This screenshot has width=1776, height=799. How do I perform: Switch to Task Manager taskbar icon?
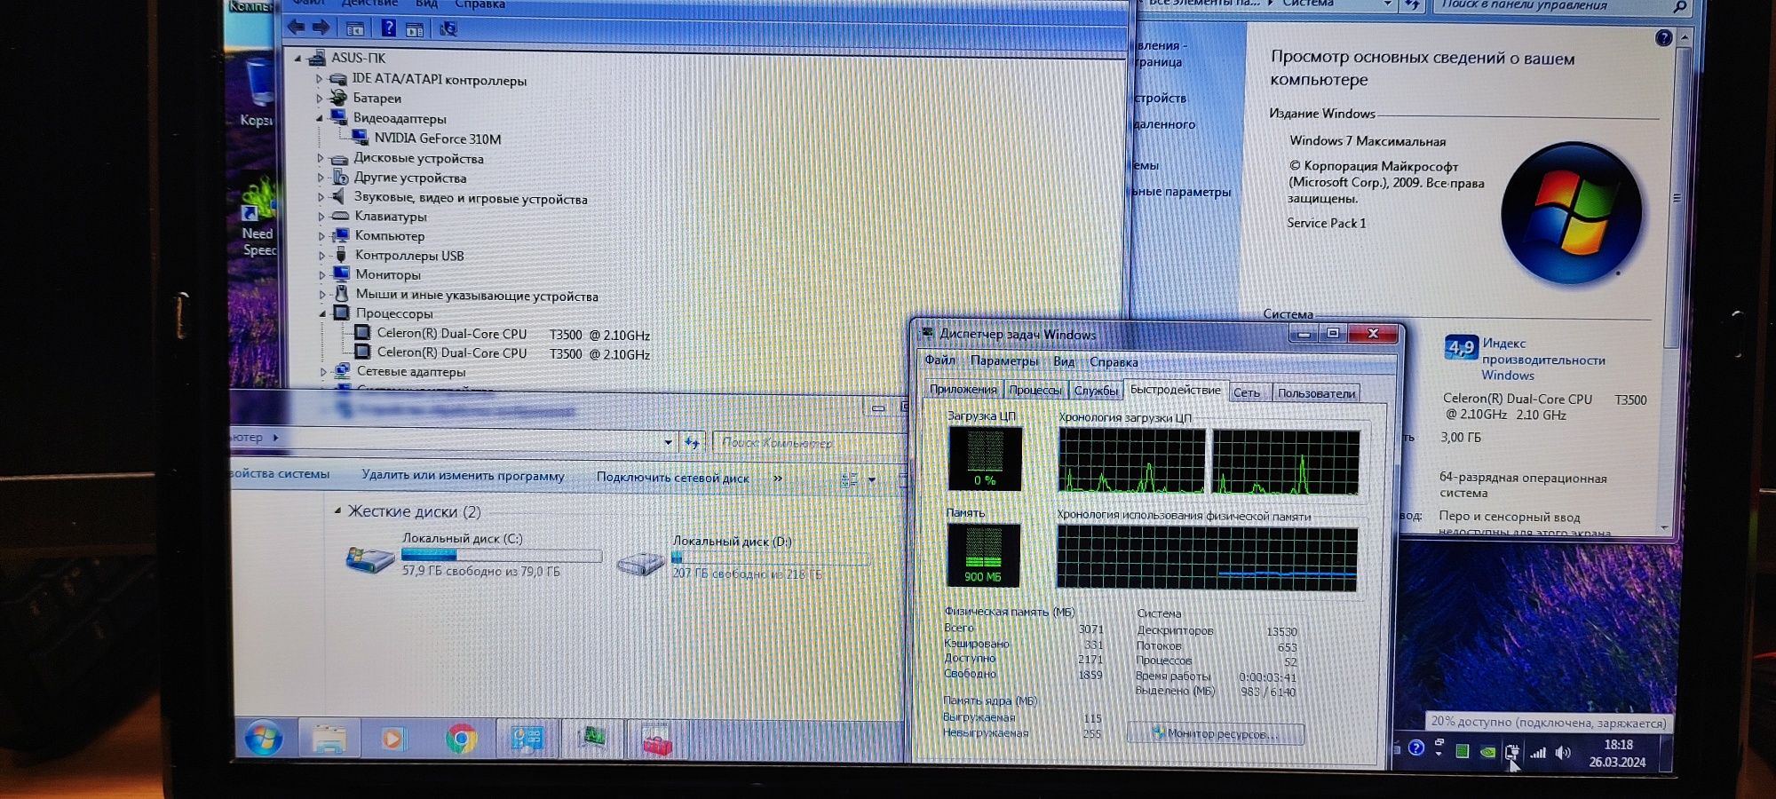(591, 737)
